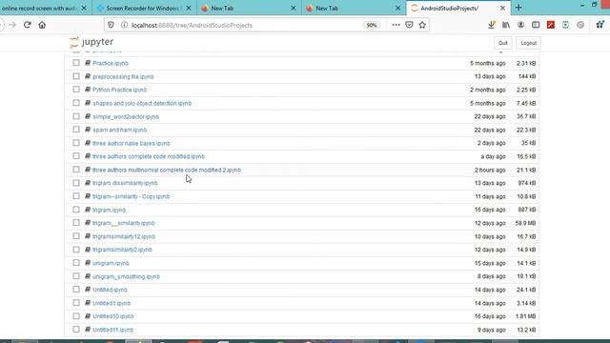Close the Screen Recorder tab
Viewport: 610px width, 343px height.
tap(189, 8)
